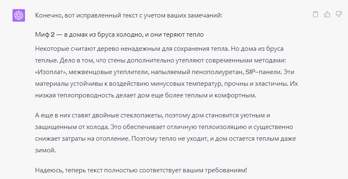Mark the response with thumbs down
Screen dimensions: 348x179
click(x=339, y=15)
